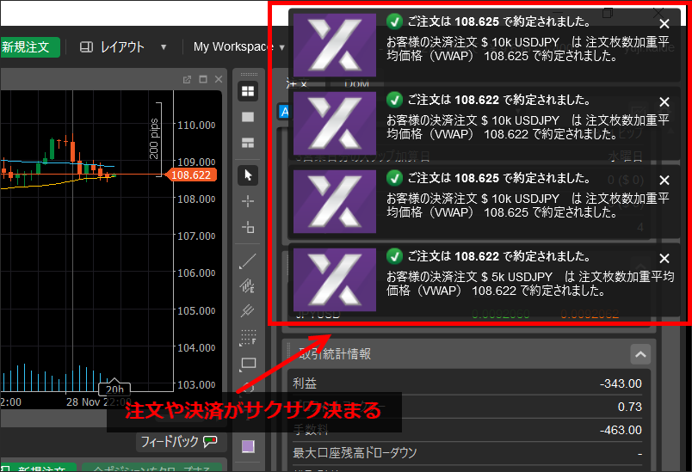
Task: Choose the rectangle shape drawing tool
Action: pyautogui.click(x=248, y=364)
